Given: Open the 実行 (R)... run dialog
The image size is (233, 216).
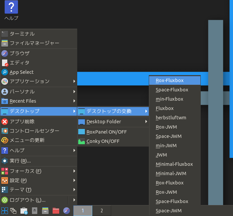Looking at the screenshot, I should coord(39,161).
